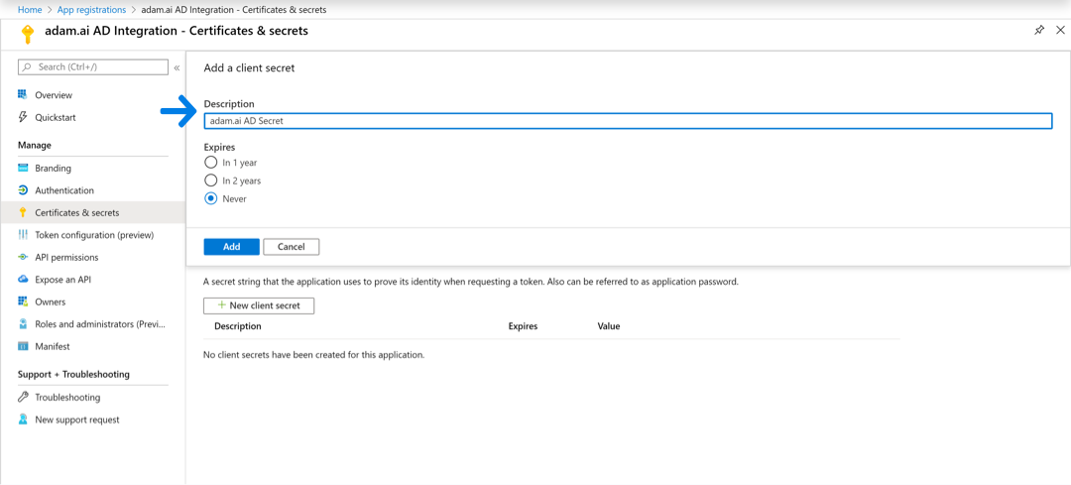The width and height of the screenshot is (1071, 485).
Task: Collapse the sidebar with double chevron
Action: [177, 67]
